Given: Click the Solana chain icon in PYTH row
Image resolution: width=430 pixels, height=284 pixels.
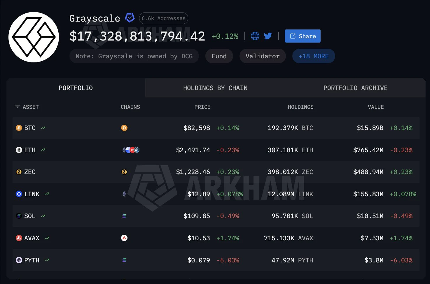Looking at the screenshot, I should click(124, 260).
